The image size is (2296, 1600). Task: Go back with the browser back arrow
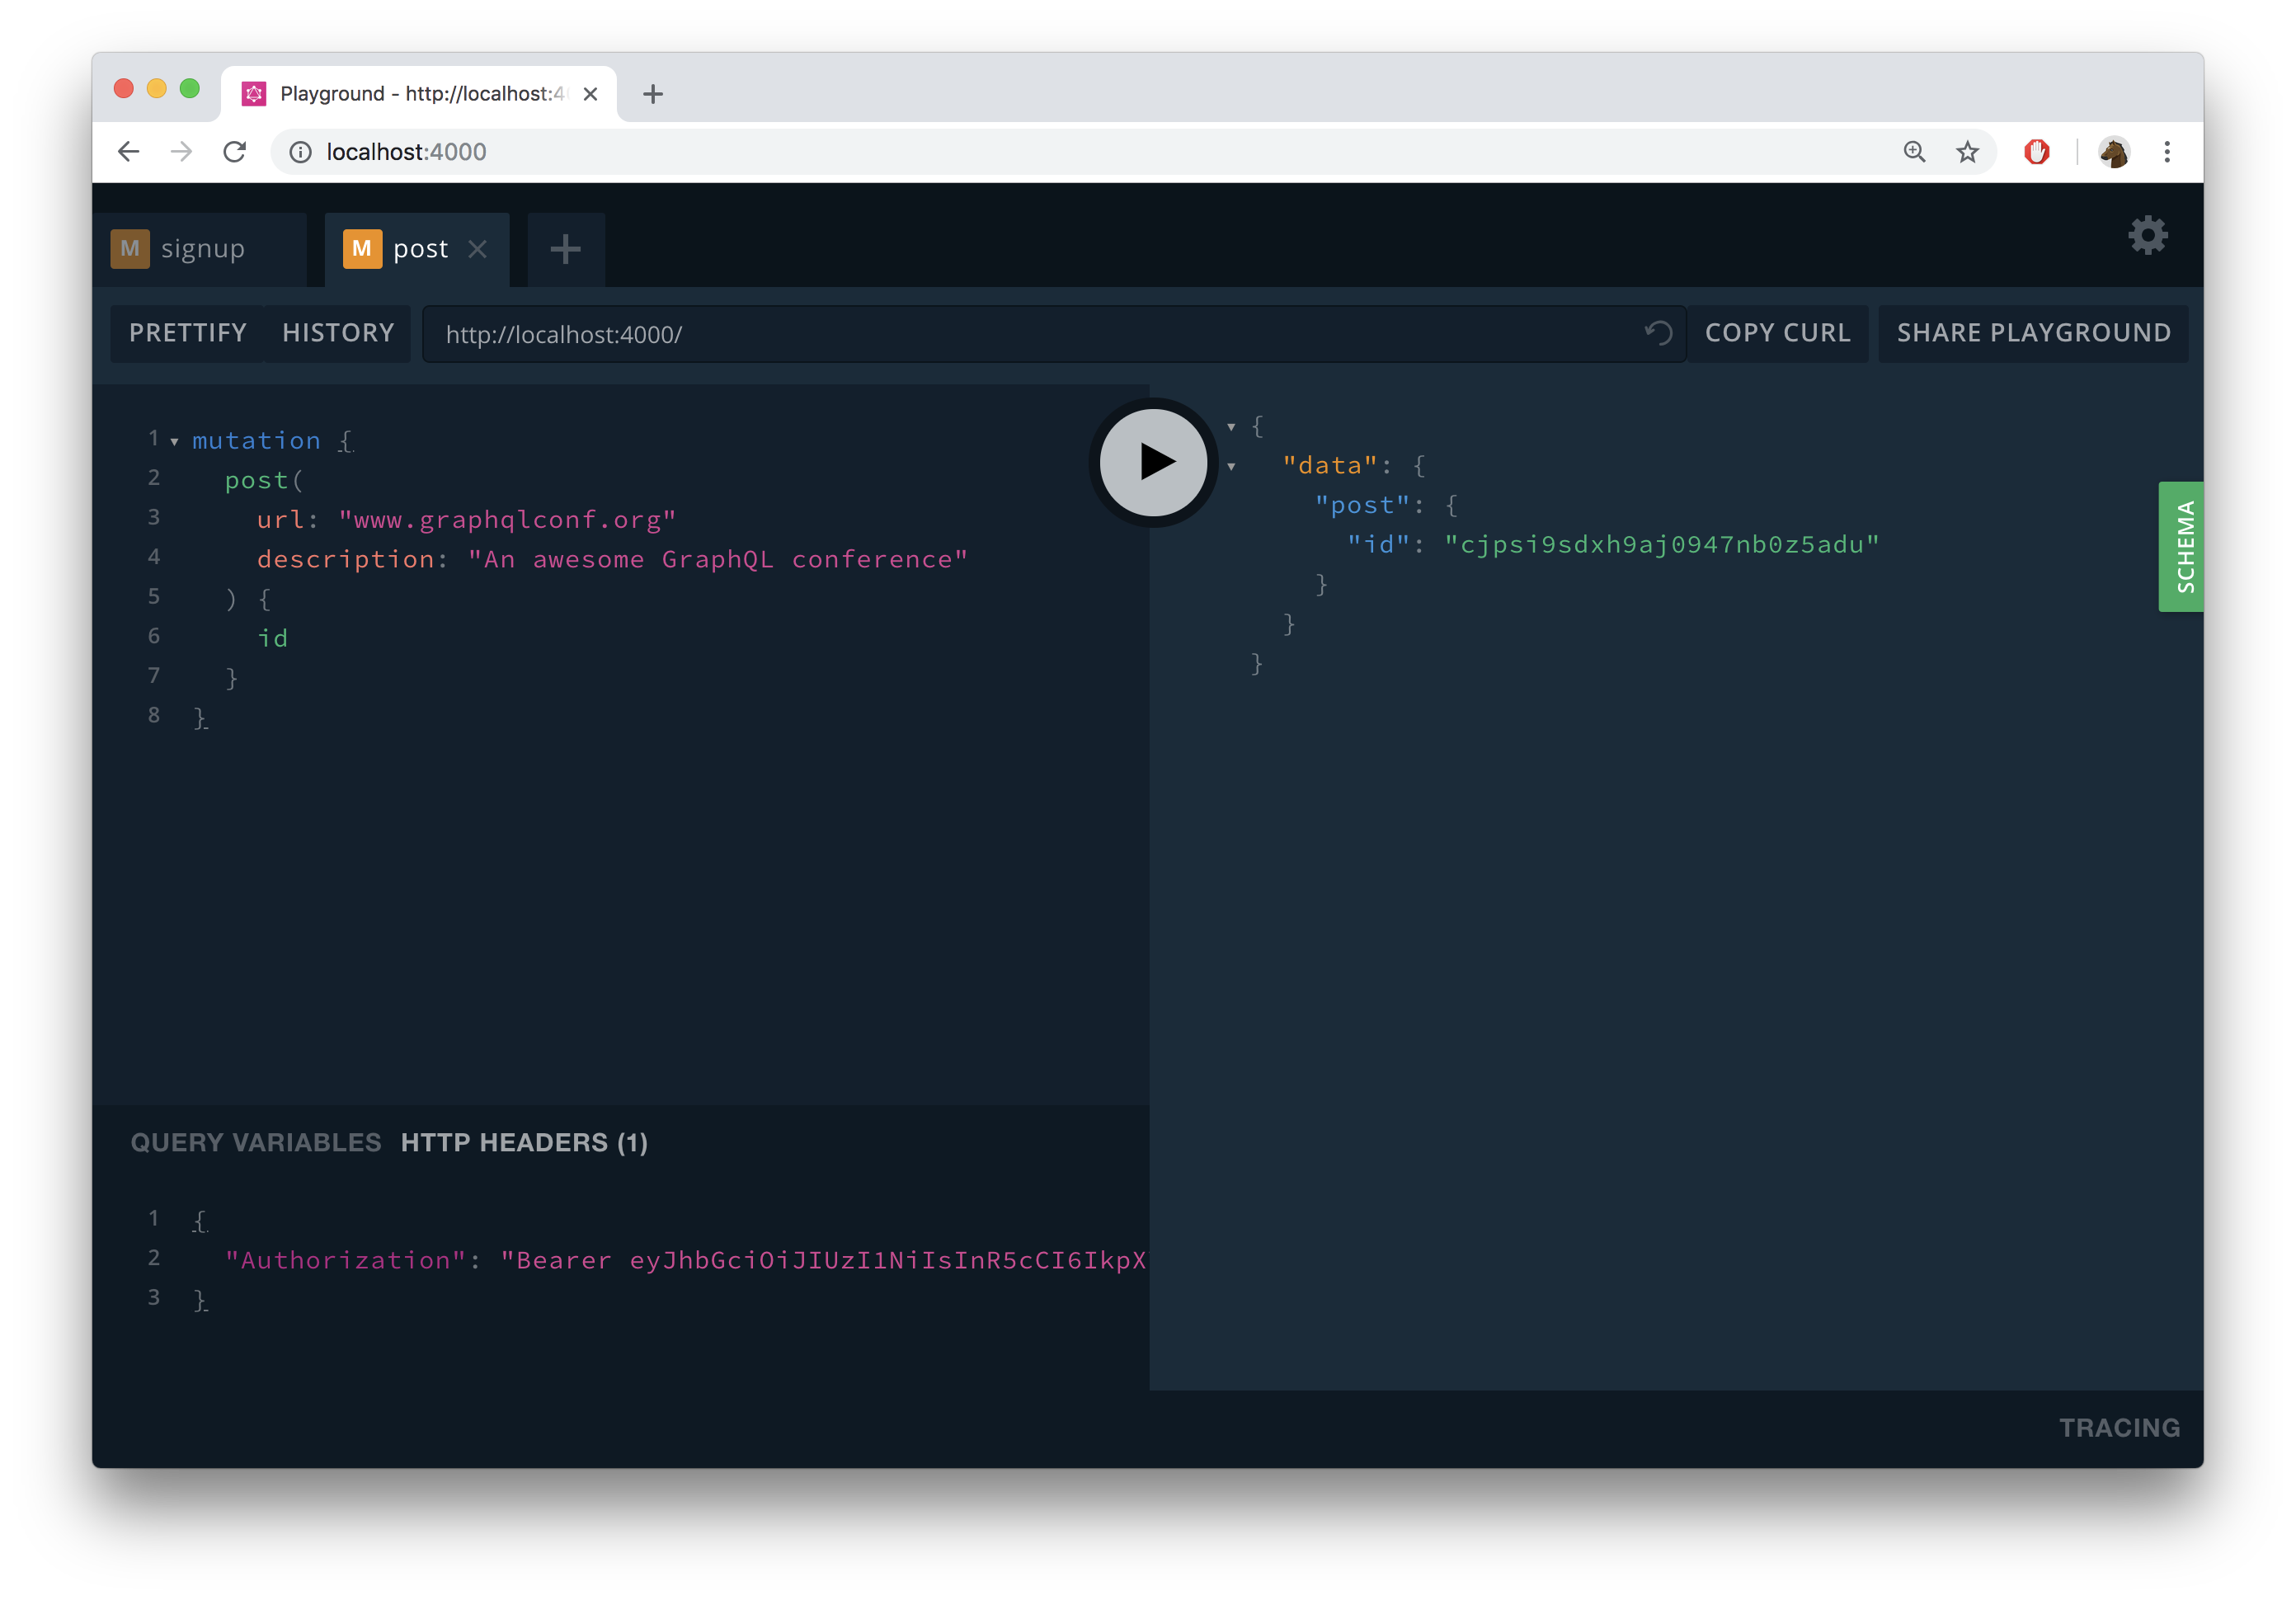pos(128,152)
